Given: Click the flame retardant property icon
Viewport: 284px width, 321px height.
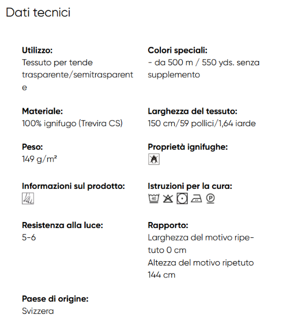Looking at the screenshot, I should pos(154,159).
